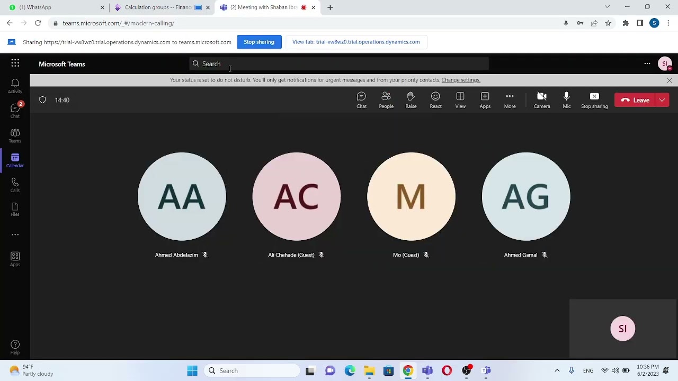Select Mo's M avatar
The image size is (678, 381).
pyautogui.click(x=411, y=196)
